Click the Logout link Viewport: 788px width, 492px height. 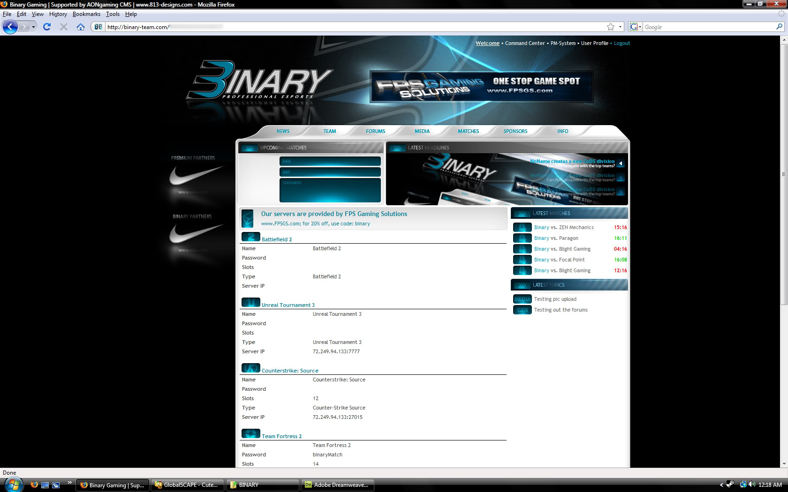622,43
